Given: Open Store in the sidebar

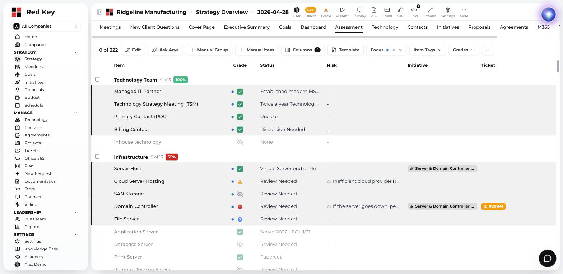Looking at the screenshot, I should pyautogui.click(x=30, y=189).
